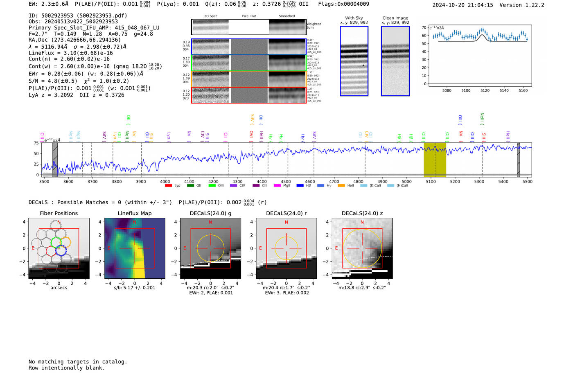Click the header EW: 2.3±0.6Å value
Image resolution: width=573 pixels, height=390 pixels.
[49, 4]
